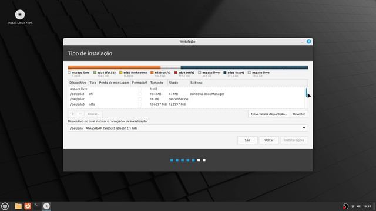Close the Instalação window
Screen dimensions: 376x211
tap(308, 42)
